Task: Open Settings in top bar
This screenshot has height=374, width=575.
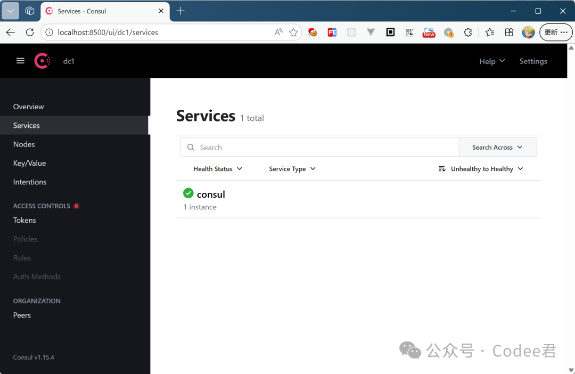Action: (533, 61)
